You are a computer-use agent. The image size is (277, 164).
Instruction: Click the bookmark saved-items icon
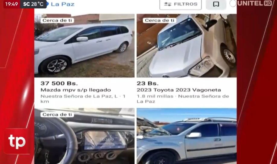[x=216, y=4]
